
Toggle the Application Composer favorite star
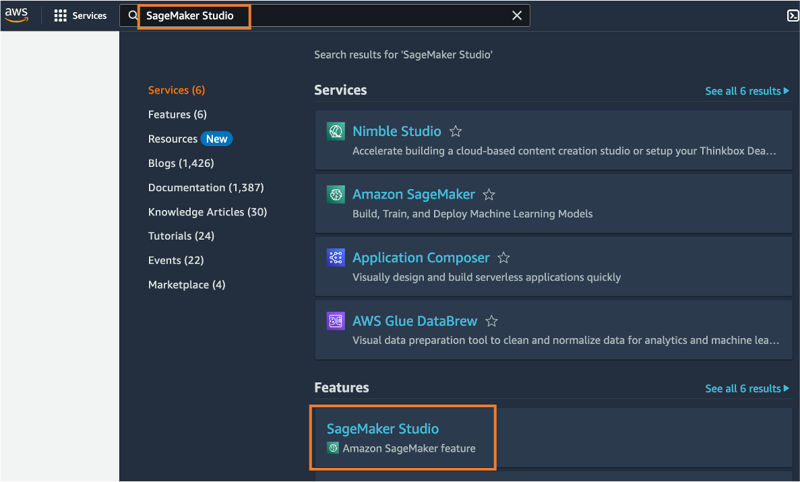click(503, 256)
